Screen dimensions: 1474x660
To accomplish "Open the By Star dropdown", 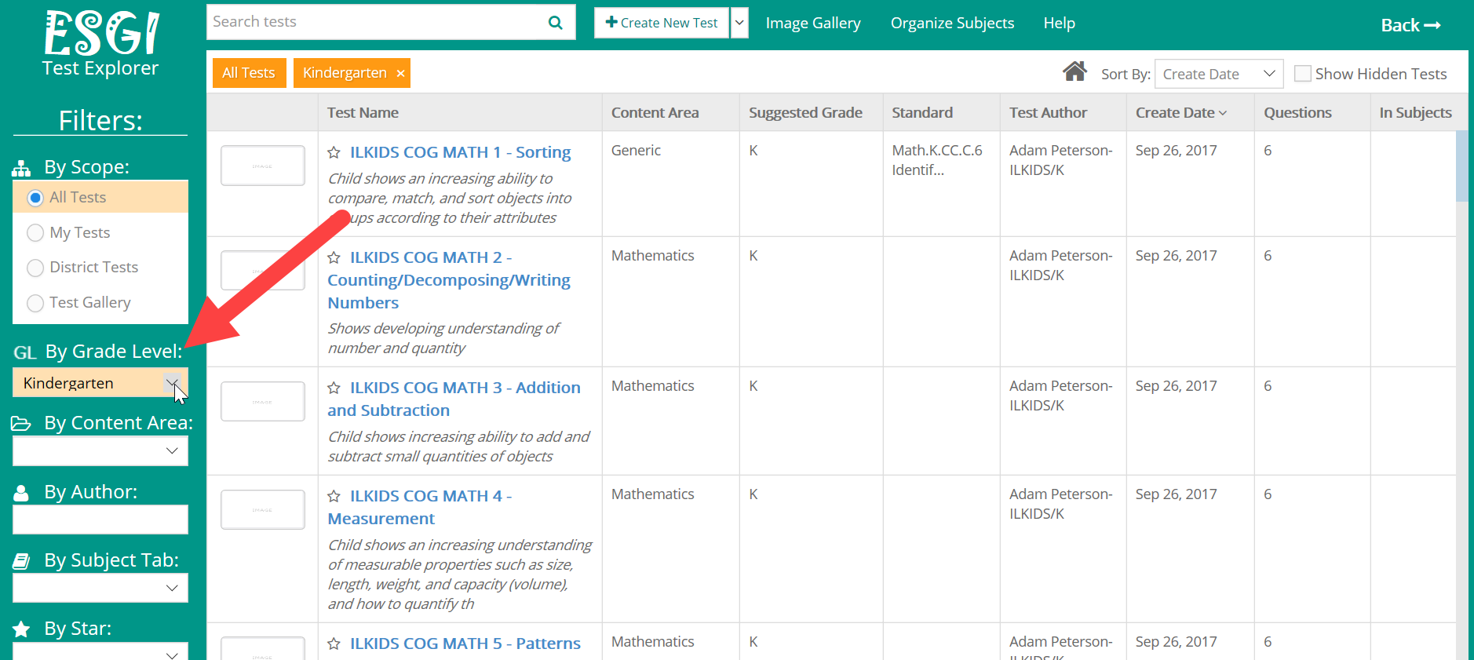I will (100, 651).
